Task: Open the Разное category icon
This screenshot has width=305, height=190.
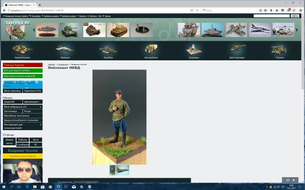Action: (278, 50)
